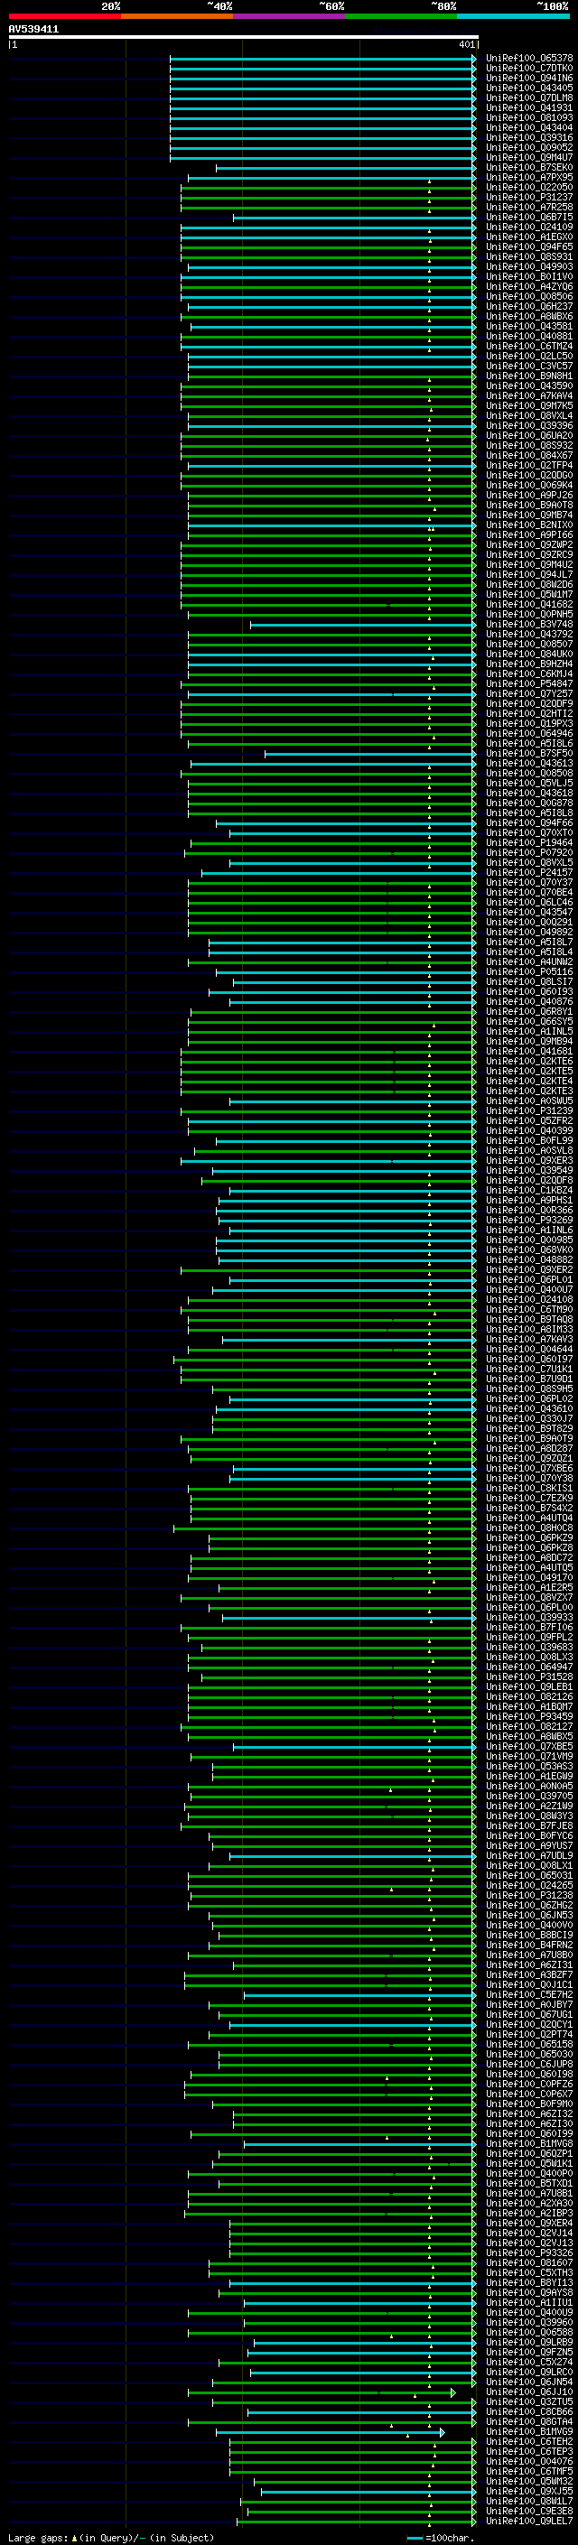Select hit UniRef100_Q43613
Image resolution: width=578 pixels, height=2545 pixels.
click(529, 763)
